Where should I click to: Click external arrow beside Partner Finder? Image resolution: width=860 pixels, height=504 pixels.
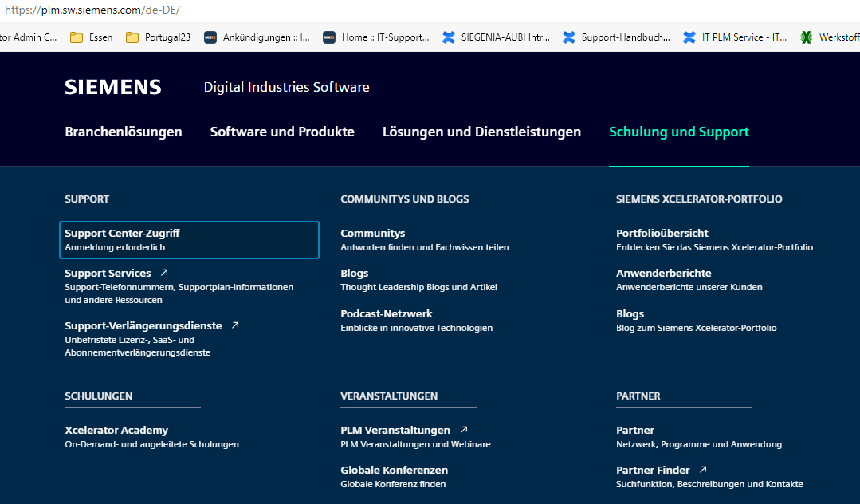click(703, 470)
